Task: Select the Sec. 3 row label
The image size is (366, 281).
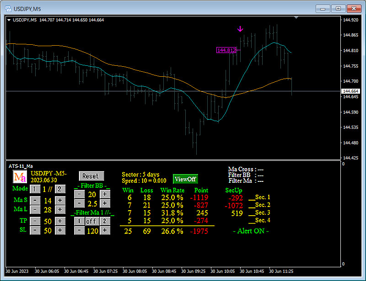Action: 263,212
